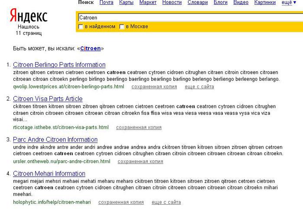Click the suggested correction 'Citroen'
303x209 pixels.
pyautogui.click(x=91, y=48)
